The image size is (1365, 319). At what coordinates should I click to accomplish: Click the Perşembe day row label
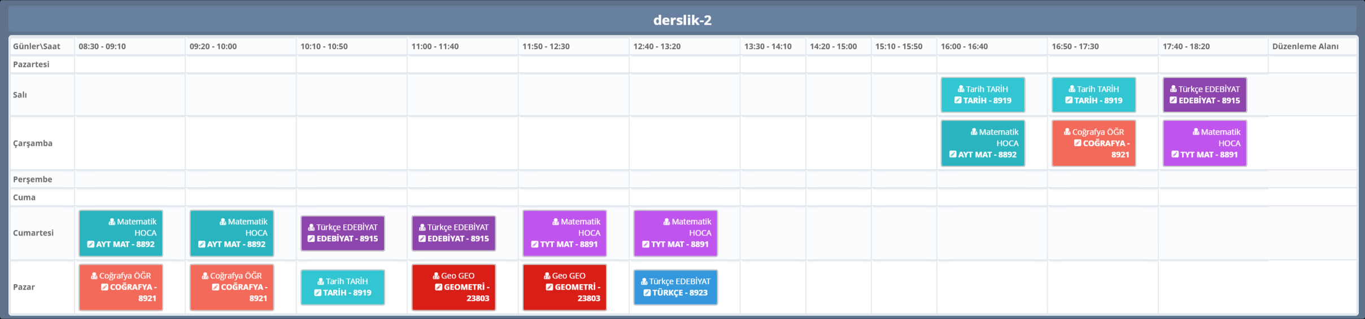[x=32, y=179]
